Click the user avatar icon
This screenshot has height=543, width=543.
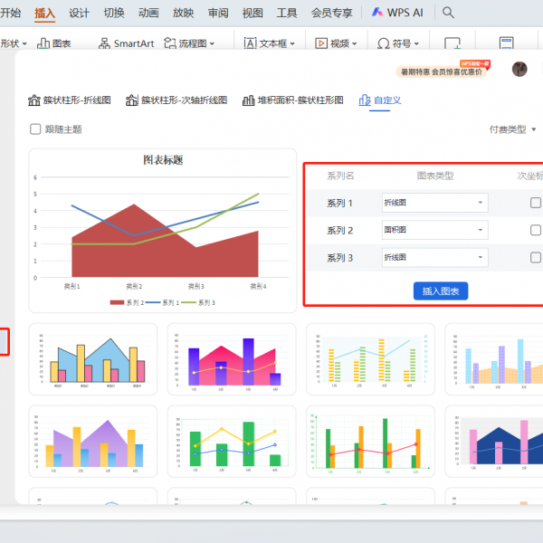(x=519, y=70)
